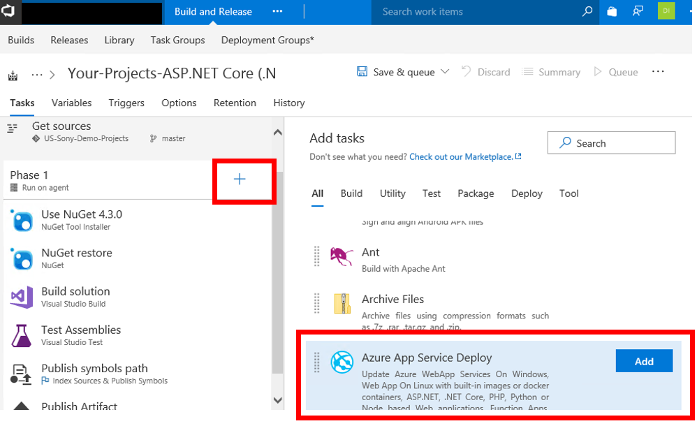Open the Library page
This screenshot has width=697, height=426.
119,40
